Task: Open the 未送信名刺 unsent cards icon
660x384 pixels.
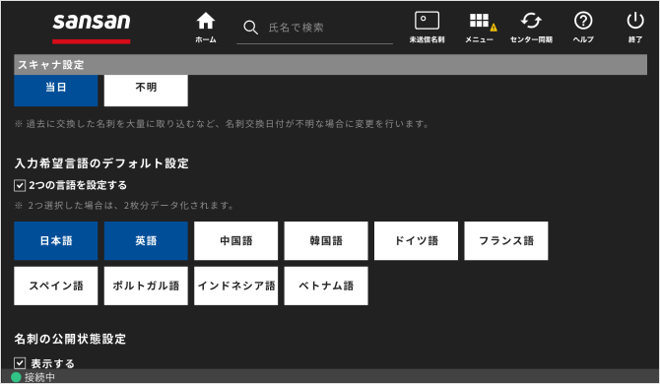Action: (427, 21)
